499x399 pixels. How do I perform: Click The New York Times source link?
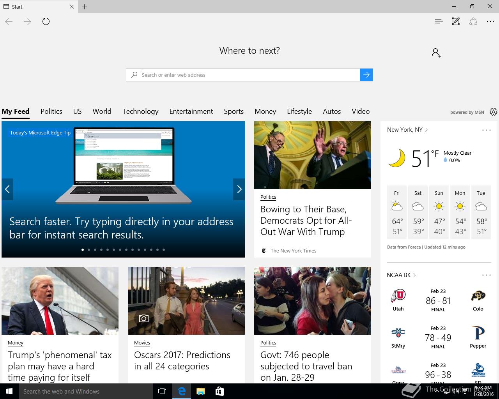pyautogui.click(x=294, y=251)
